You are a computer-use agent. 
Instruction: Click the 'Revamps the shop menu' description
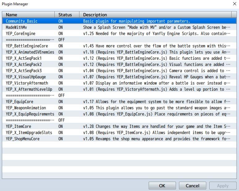coord(156,139)
